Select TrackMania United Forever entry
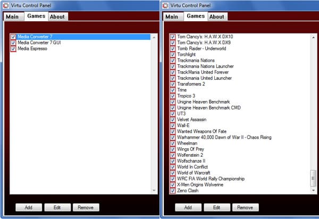 click(203, 72)
